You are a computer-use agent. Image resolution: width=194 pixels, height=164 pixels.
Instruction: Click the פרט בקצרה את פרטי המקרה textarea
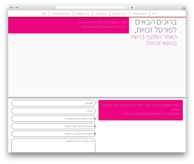pyautogui.click(x=53, y=145)
